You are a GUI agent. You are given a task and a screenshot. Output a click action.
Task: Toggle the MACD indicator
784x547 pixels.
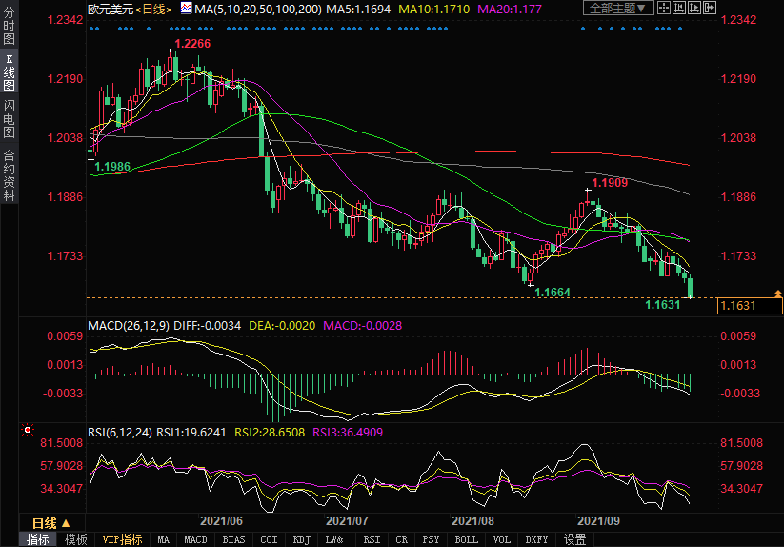[x=195, y=539]
